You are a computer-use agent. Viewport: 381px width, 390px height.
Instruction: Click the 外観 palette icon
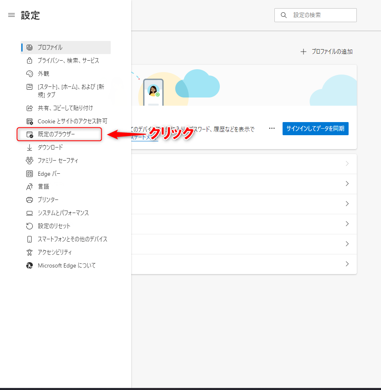tap(30, 74)
